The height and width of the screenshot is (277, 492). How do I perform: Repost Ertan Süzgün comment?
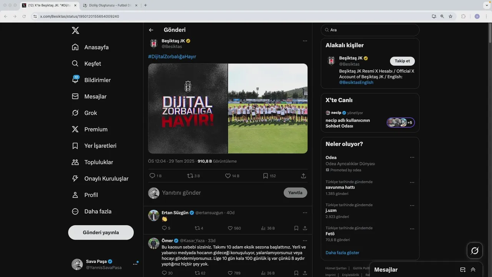(x=199, y=228)
